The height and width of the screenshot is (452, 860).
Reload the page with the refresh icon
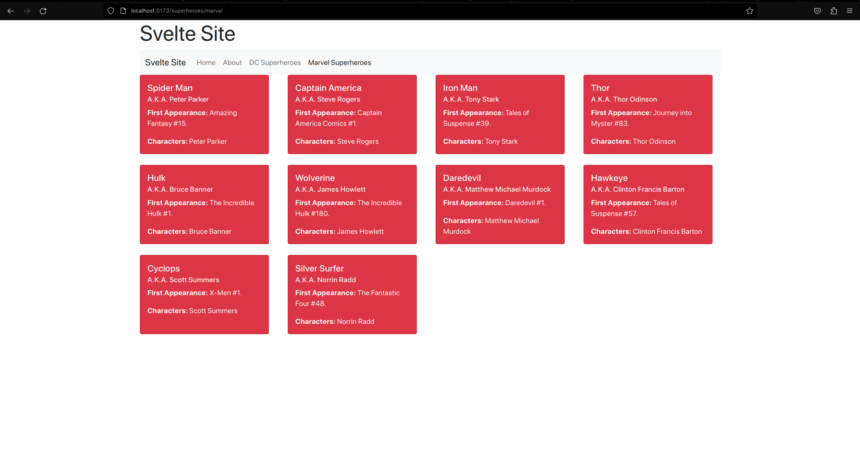[x=43, y=11]
